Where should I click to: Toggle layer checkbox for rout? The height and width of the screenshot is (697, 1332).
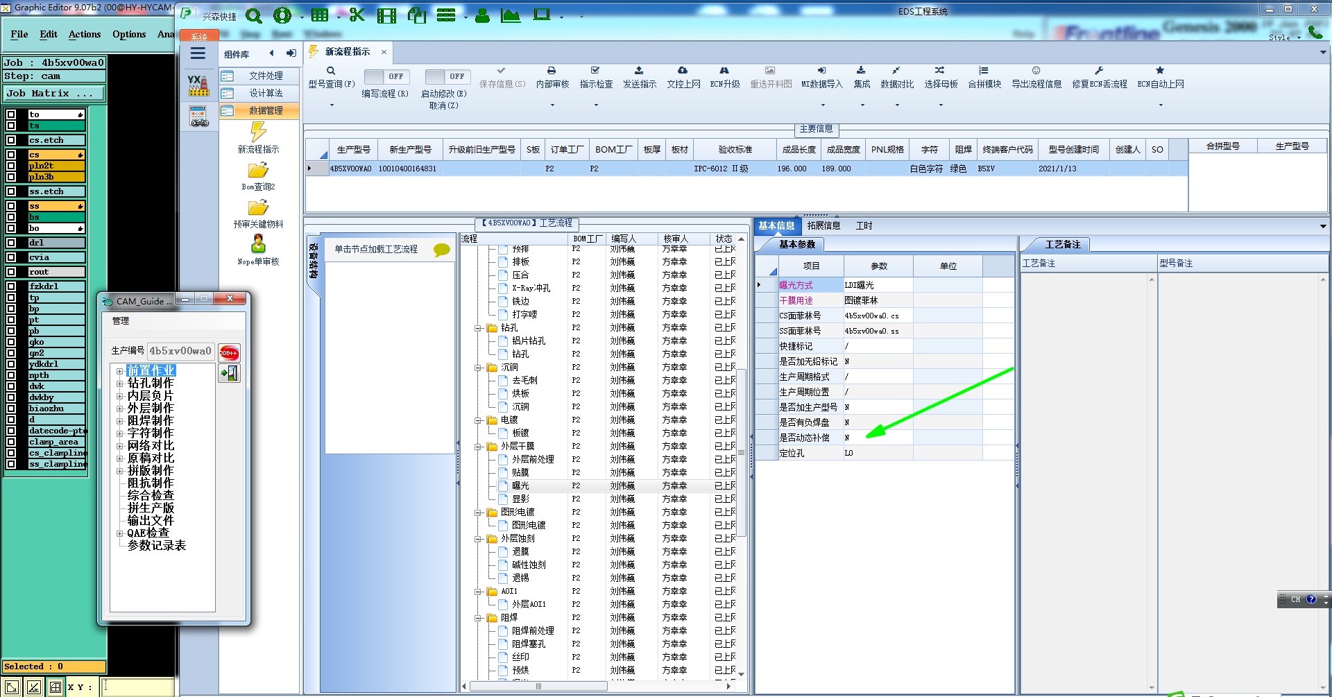tap(11, 272)
